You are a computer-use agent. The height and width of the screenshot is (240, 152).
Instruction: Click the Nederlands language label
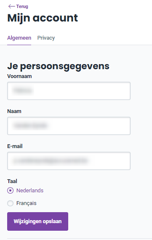[30, 191]
